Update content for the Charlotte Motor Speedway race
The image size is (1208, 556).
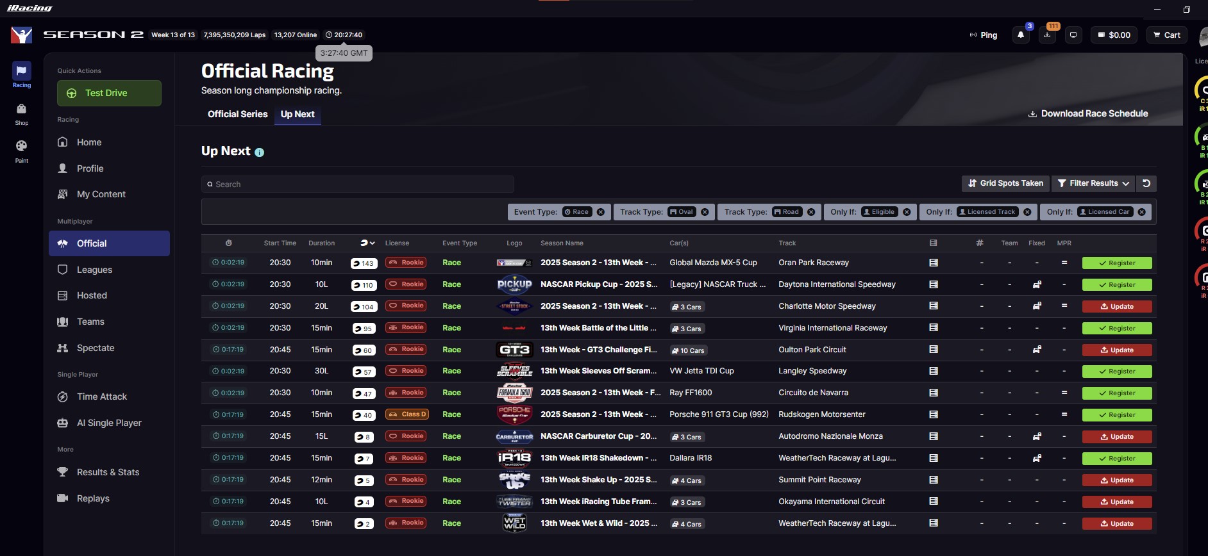click(x=1117, y=306)
